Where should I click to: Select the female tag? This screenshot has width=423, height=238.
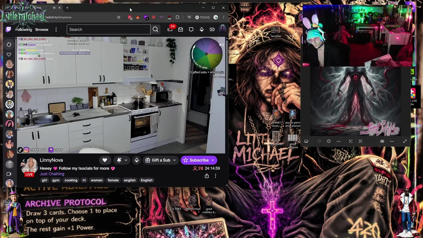pos(113,180)
